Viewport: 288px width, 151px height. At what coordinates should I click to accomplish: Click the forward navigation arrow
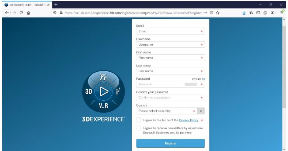14,13
